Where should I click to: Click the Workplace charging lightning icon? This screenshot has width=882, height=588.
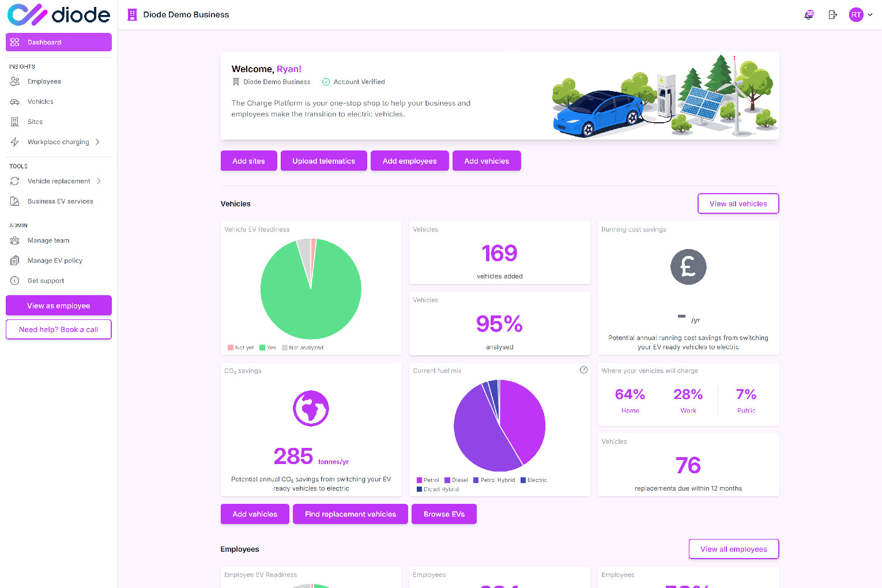click(x=15, y=142)
